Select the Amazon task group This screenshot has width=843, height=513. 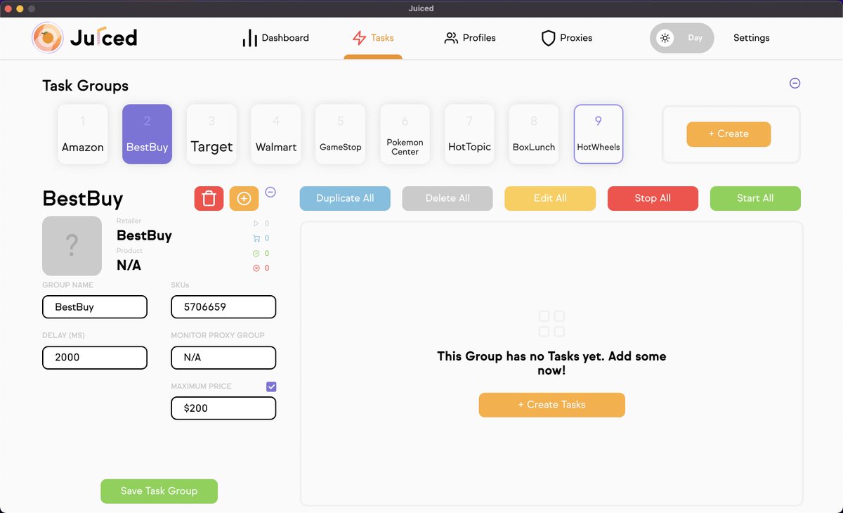[x=83, y=134]
